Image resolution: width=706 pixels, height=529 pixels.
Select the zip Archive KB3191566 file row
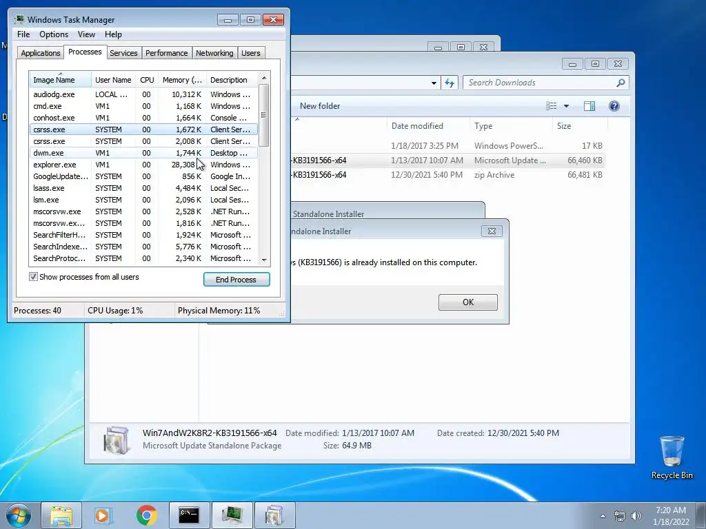(x=447, y=175)
